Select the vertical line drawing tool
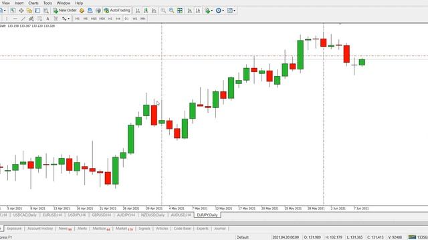This screenshot has width=428, height=240. pos(7,19)
